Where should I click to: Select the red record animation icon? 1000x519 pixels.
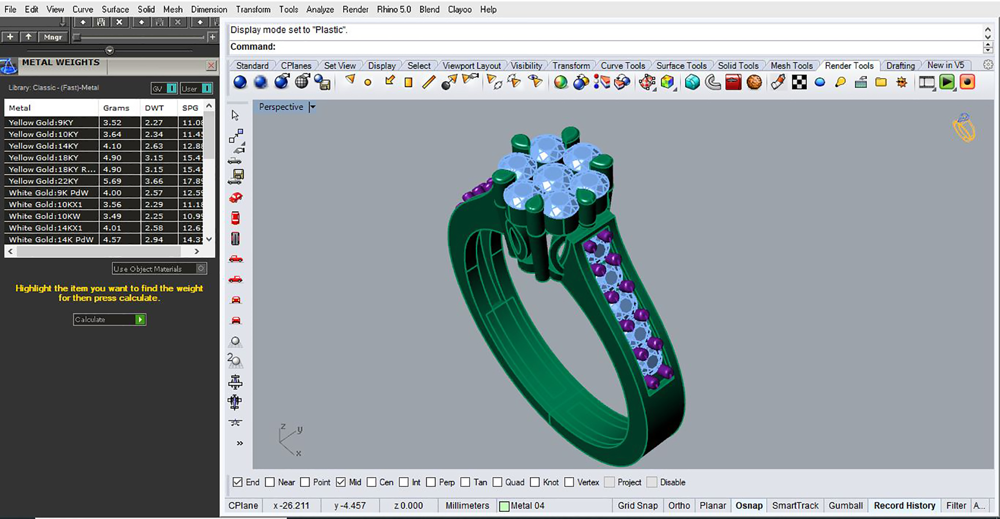point(967,82)
